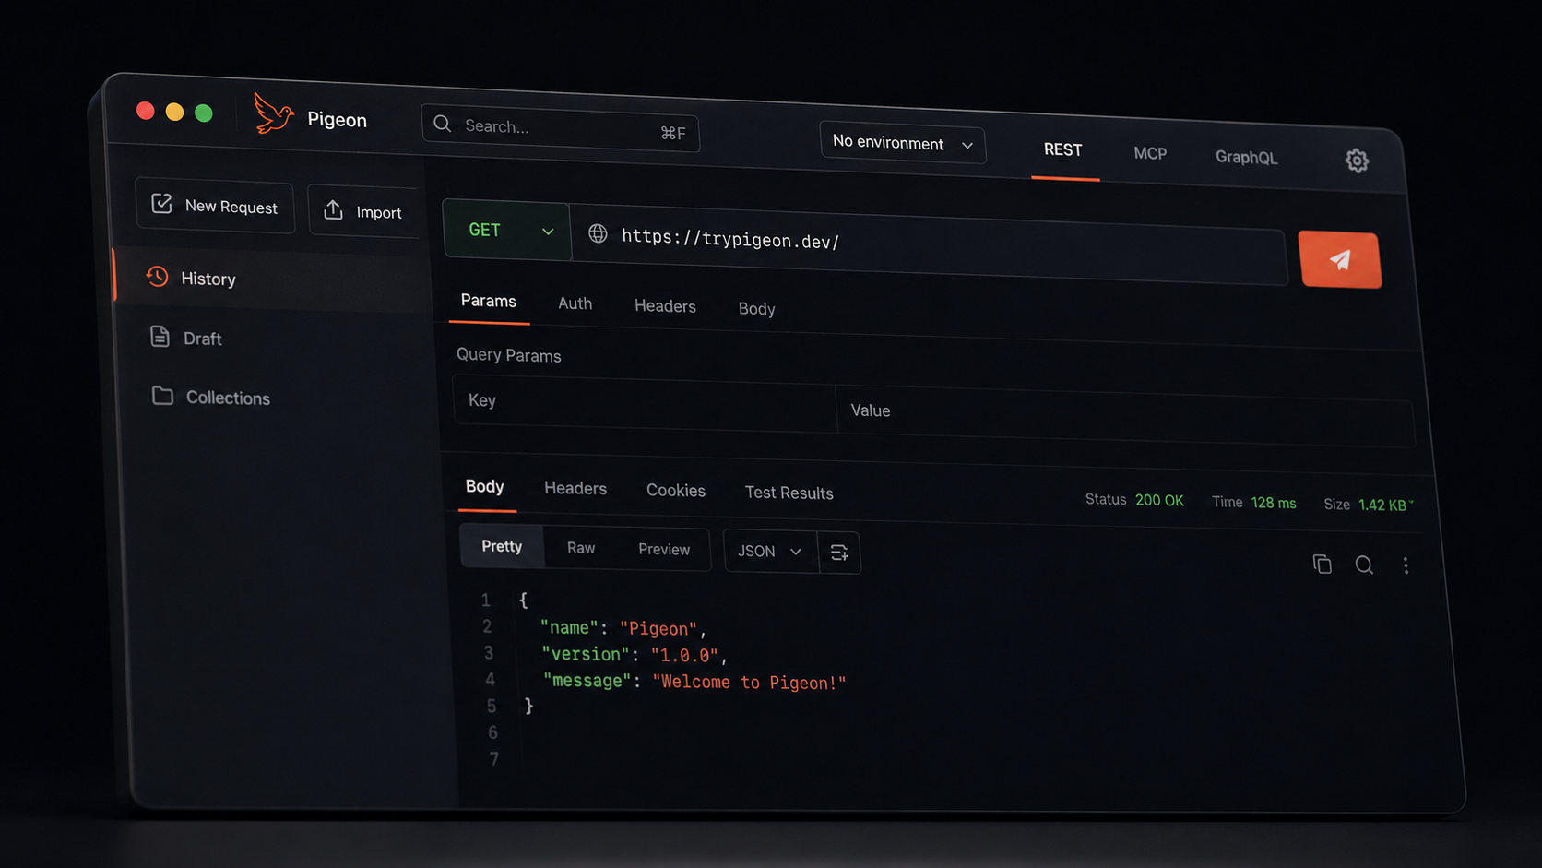
Task: Open the response Headers tab
Action: pos(575,489)
